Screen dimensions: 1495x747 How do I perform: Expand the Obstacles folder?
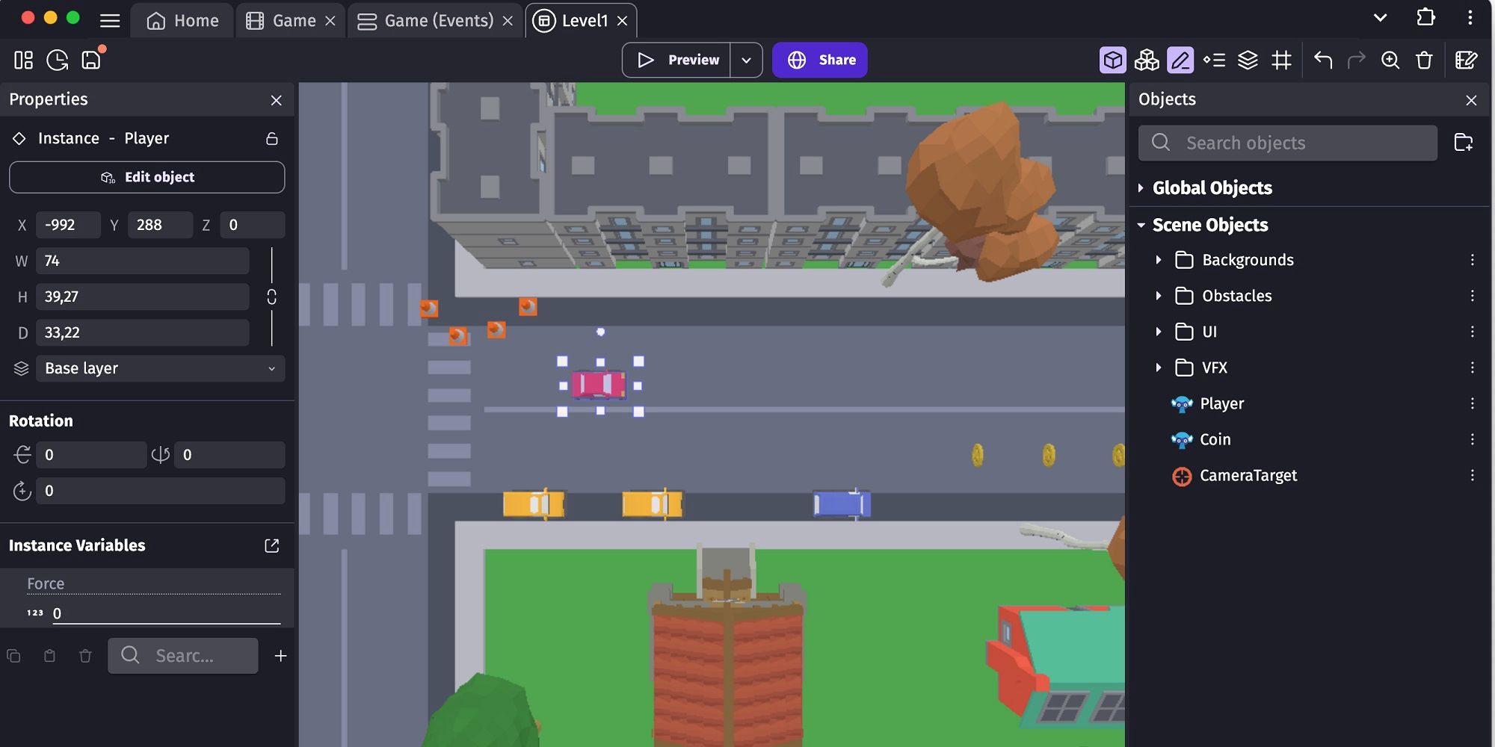tap(1158, 296)
